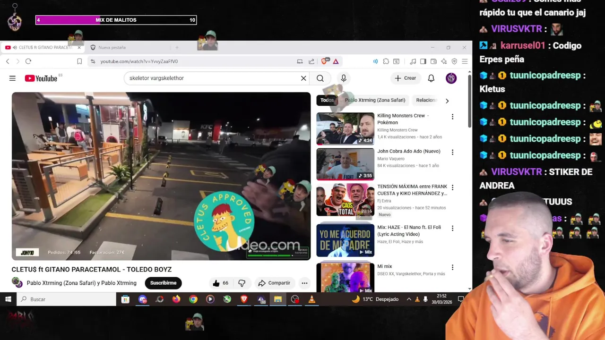The width and height of the screenshot is (605, 340).
Task: Start voice search with the microphone
Action: click(344, 78)
